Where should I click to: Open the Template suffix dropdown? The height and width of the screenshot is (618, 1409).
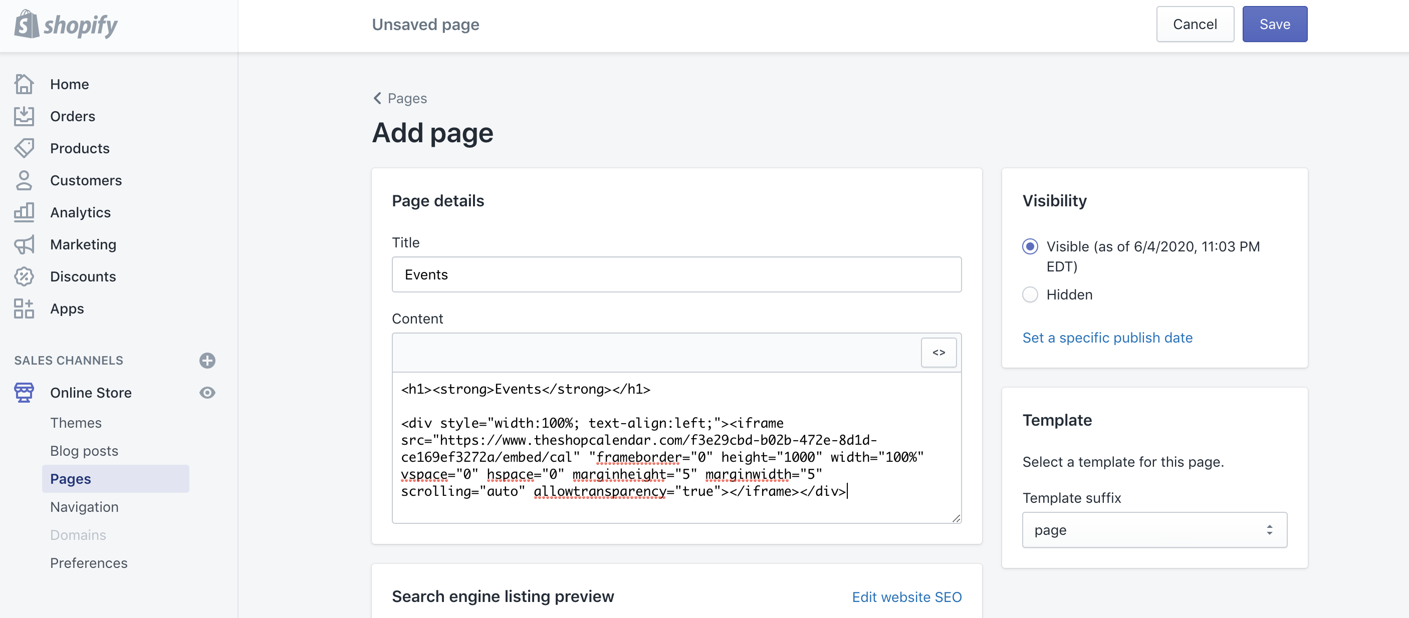tap(1154, 530)
